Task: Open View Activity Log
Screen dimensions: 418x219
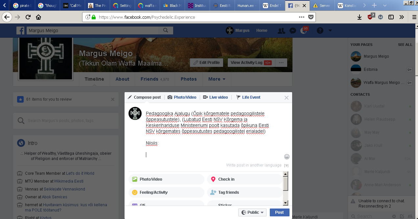Action: coord(251,62)
